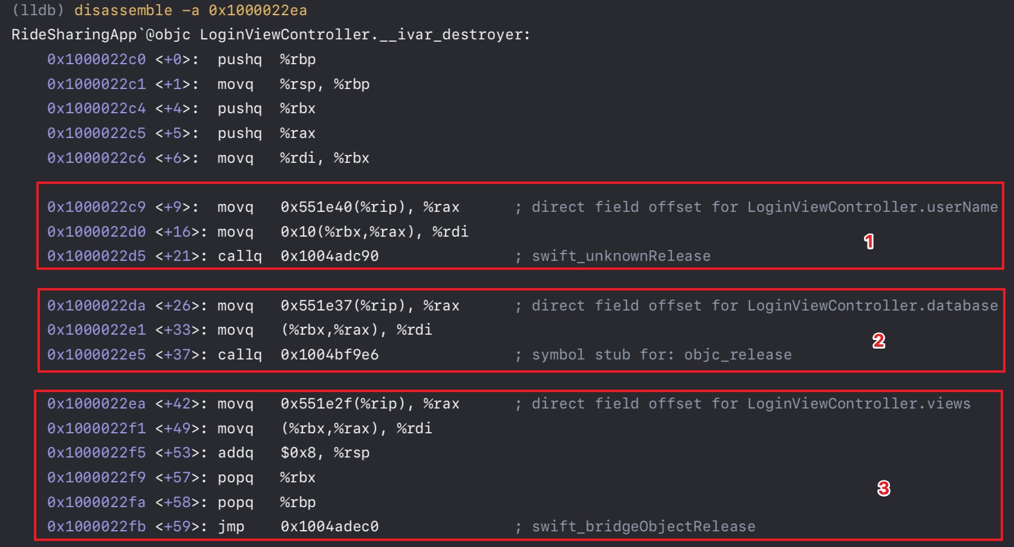Click the address 0x1000022c0 at offset +0

[96, 59]
